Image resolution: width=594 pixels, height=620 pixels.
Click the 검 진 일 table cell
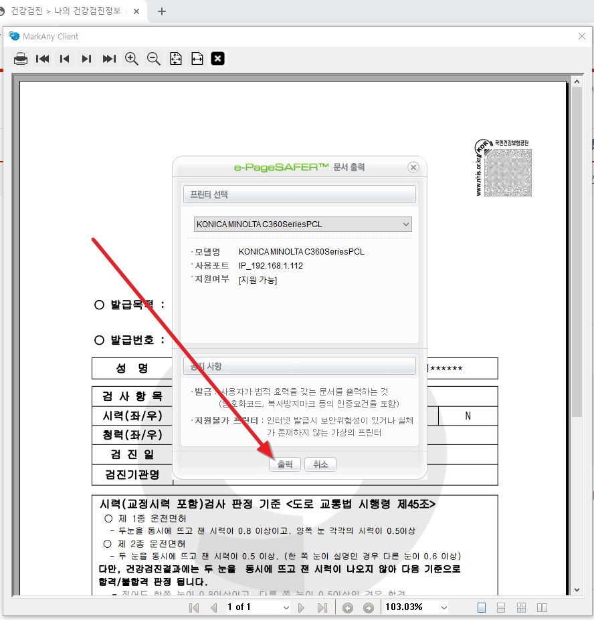coord(132,454)
